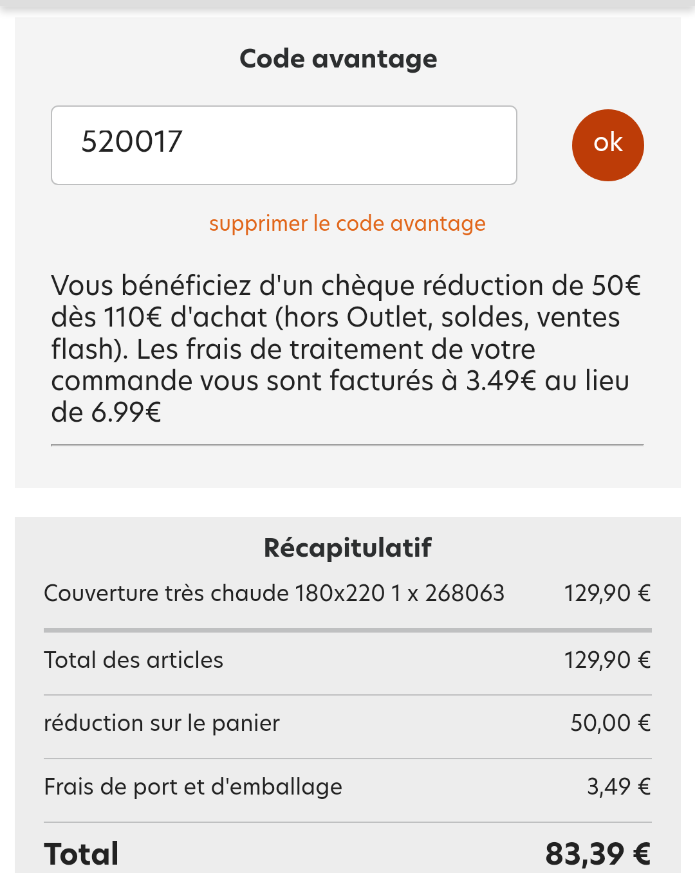This screenshot has width=695, height=873.
Task: Click the blanket's 129,90 € item price
Action: tap(607, 593)
